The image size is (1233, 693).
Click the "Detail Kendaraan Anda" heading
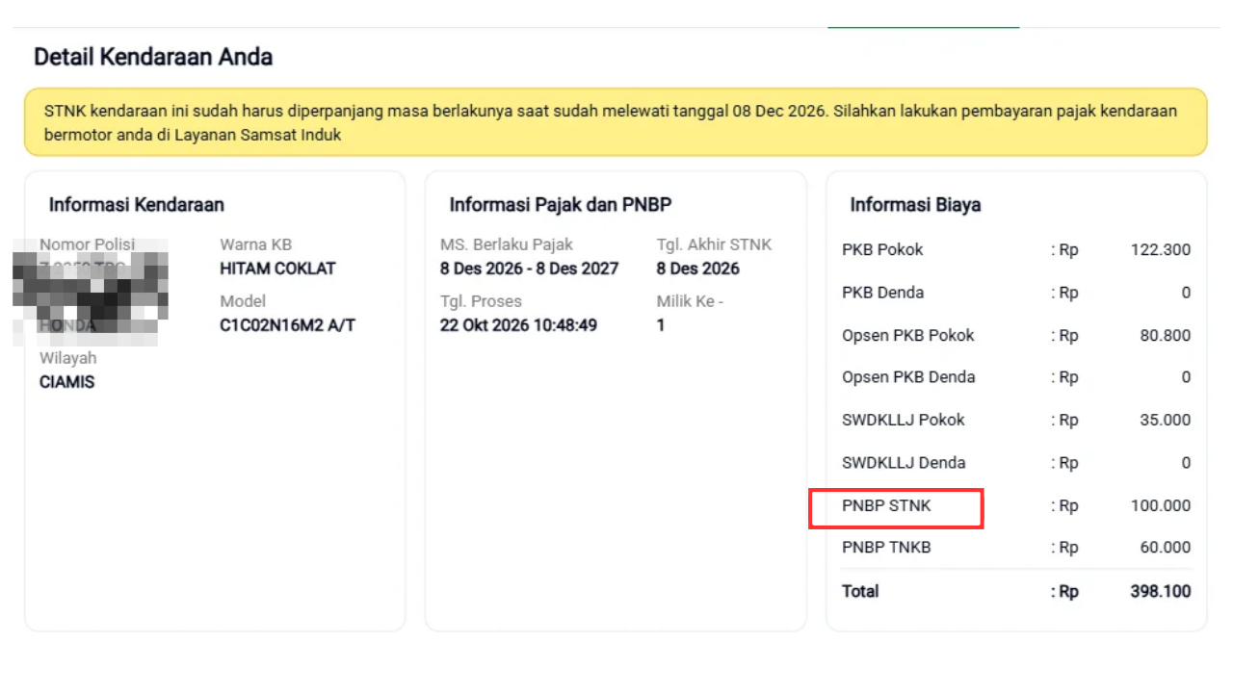[153, 57]
